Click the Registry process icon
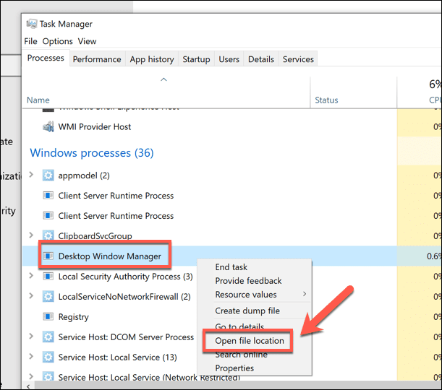 tap(48, 316)
